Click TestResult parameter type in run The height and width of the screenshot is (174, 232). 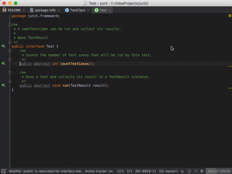pos(80,86)
